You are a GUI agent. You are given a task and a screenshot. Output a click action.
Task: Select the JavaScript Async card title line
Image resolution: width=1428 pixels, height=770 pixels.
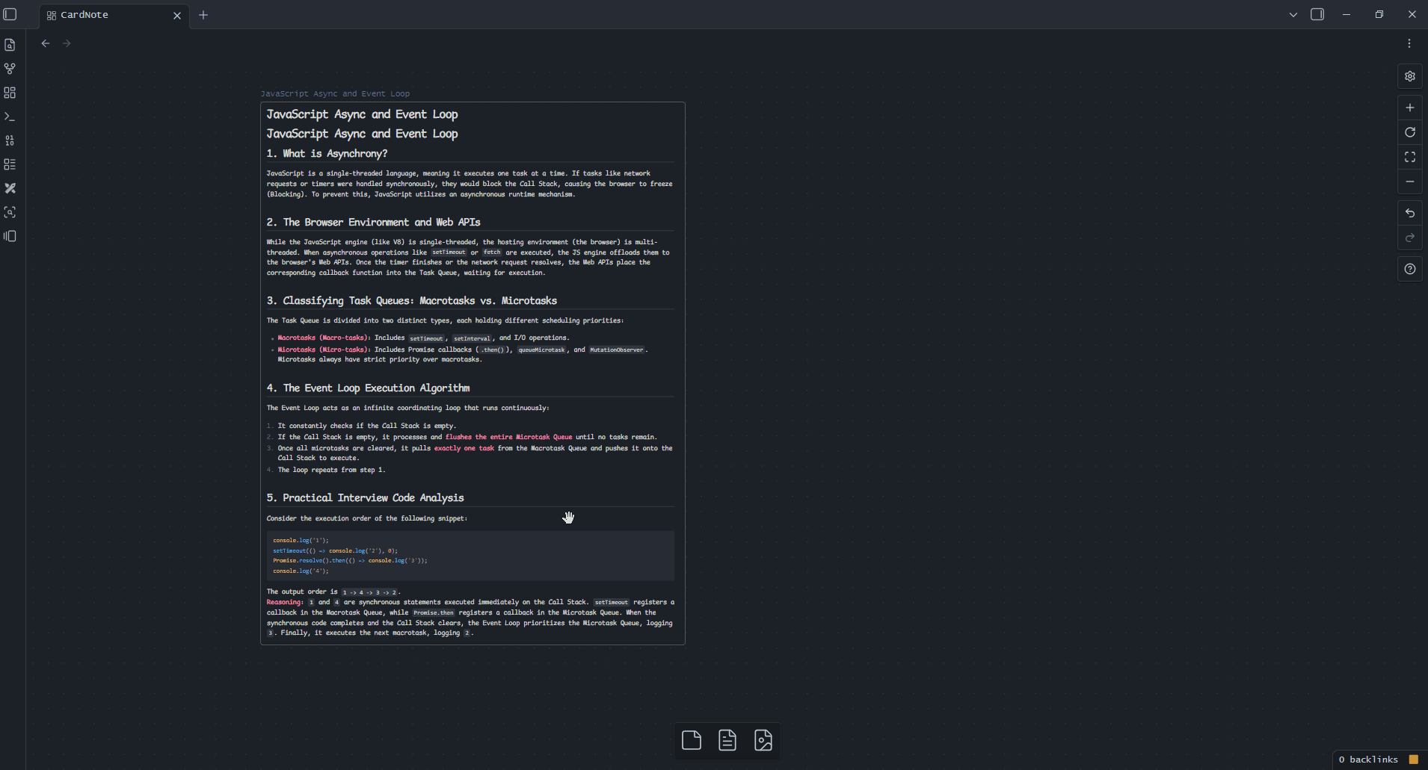click(363, 114)
